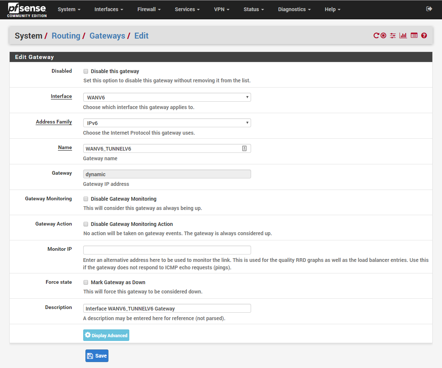Click 'This will consider this gateway as always being up.'
The height and width of the screenshot is (368, 442).
[143, 208]
